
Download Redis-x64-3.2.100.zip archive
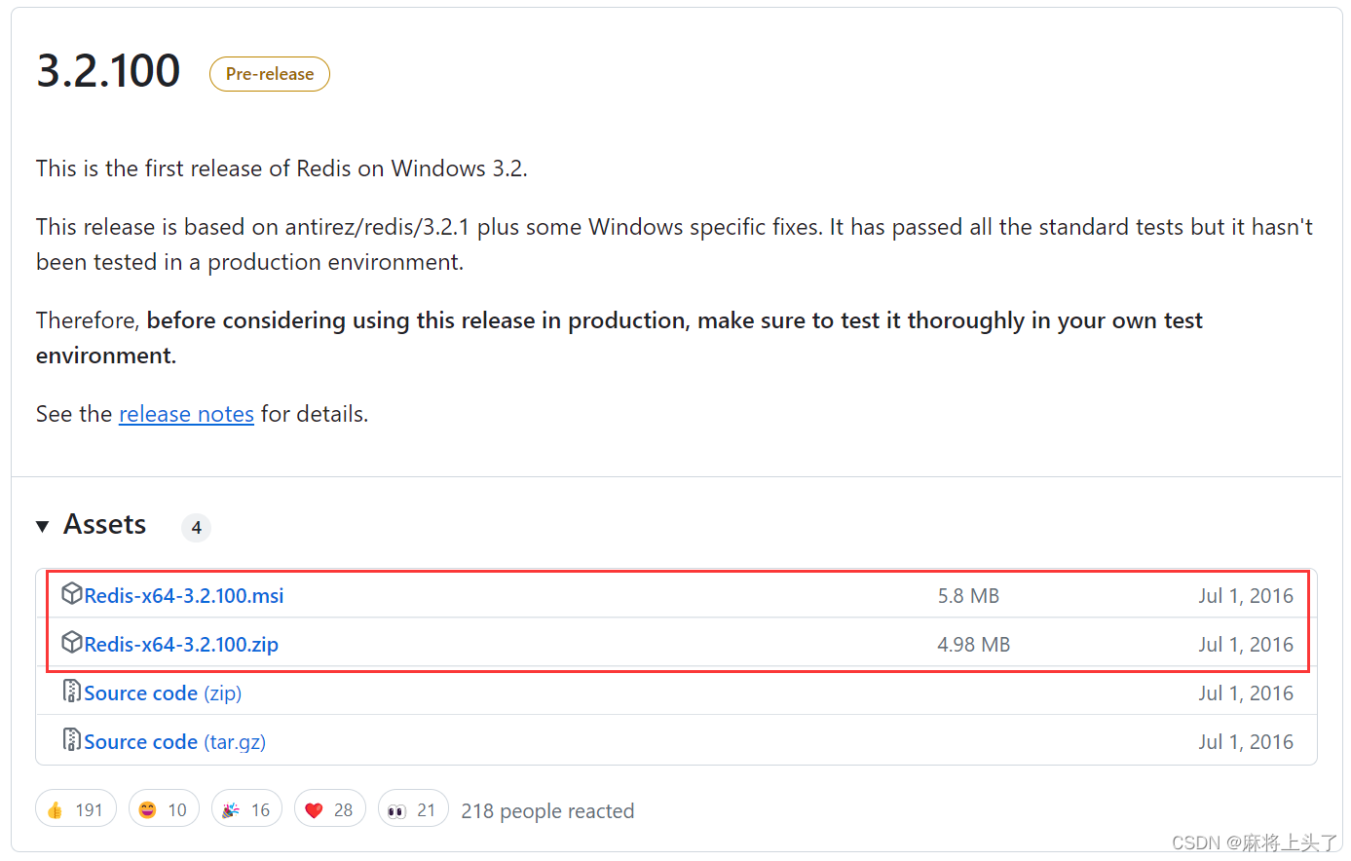tap(181, 644)
